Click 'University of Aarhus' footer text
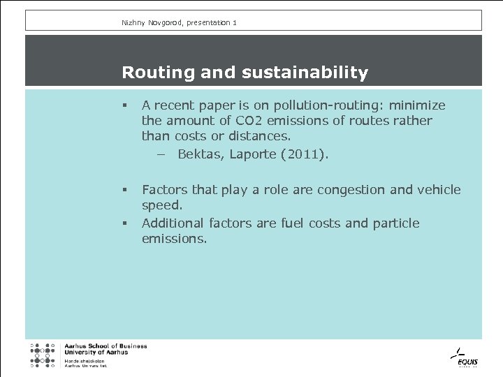The image size is (503, 377). click(96, 353)
